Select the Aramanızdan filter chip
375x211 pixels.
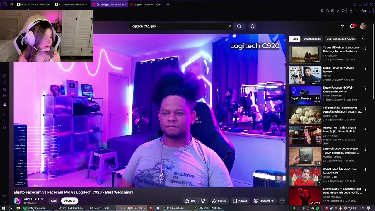312,39
